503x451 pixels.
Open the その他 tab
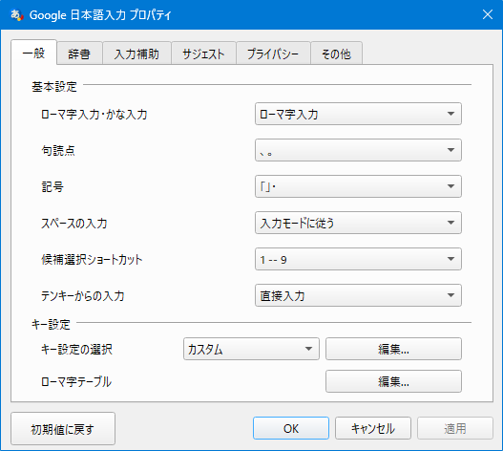pyautogui.click(x=337, y=54)
